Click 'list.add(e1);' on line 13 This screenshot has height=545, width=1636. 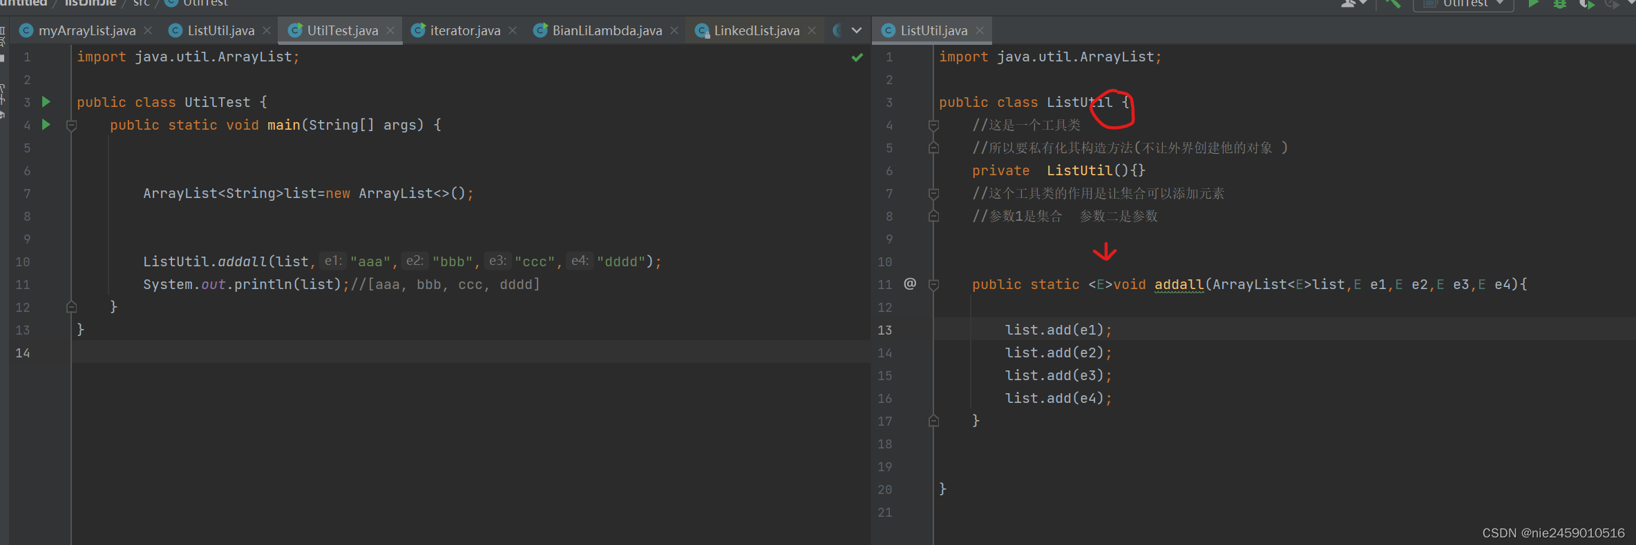(1058, 330)
